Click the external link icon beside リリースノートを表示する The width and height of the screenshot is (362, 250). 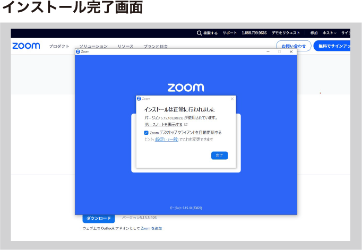point(186,124)
